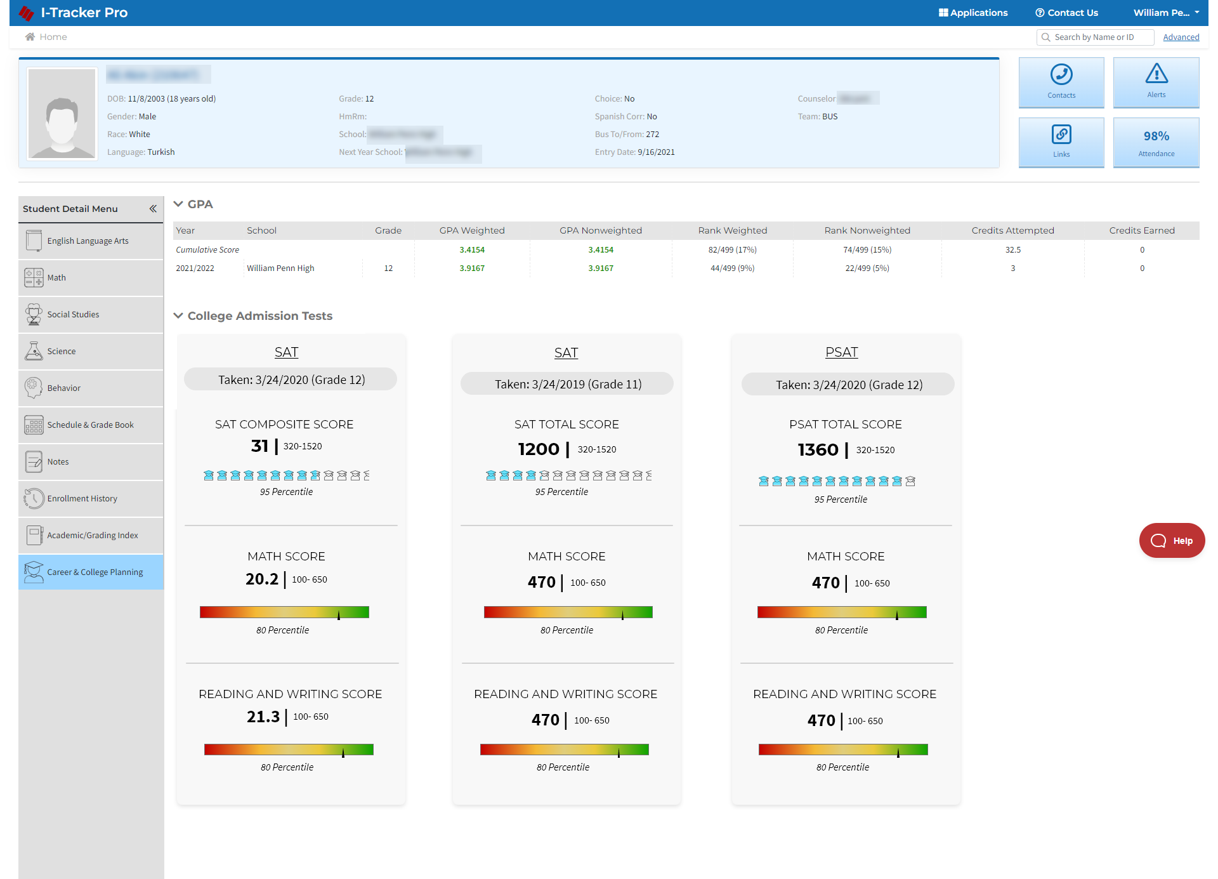Open the Applications grid icon
Image resolution: width=1218 pixels, height=879 pixels.
pos(943,13)
